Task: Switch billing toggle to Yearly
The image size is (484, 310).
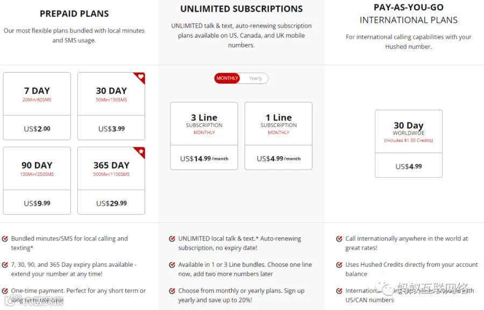Action: pos(255,78)
